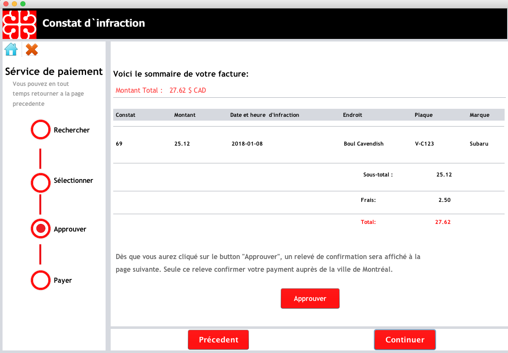Click the Date et heure d'infraction header
This screenshot has height=353, width=508.
coord(265,115)
